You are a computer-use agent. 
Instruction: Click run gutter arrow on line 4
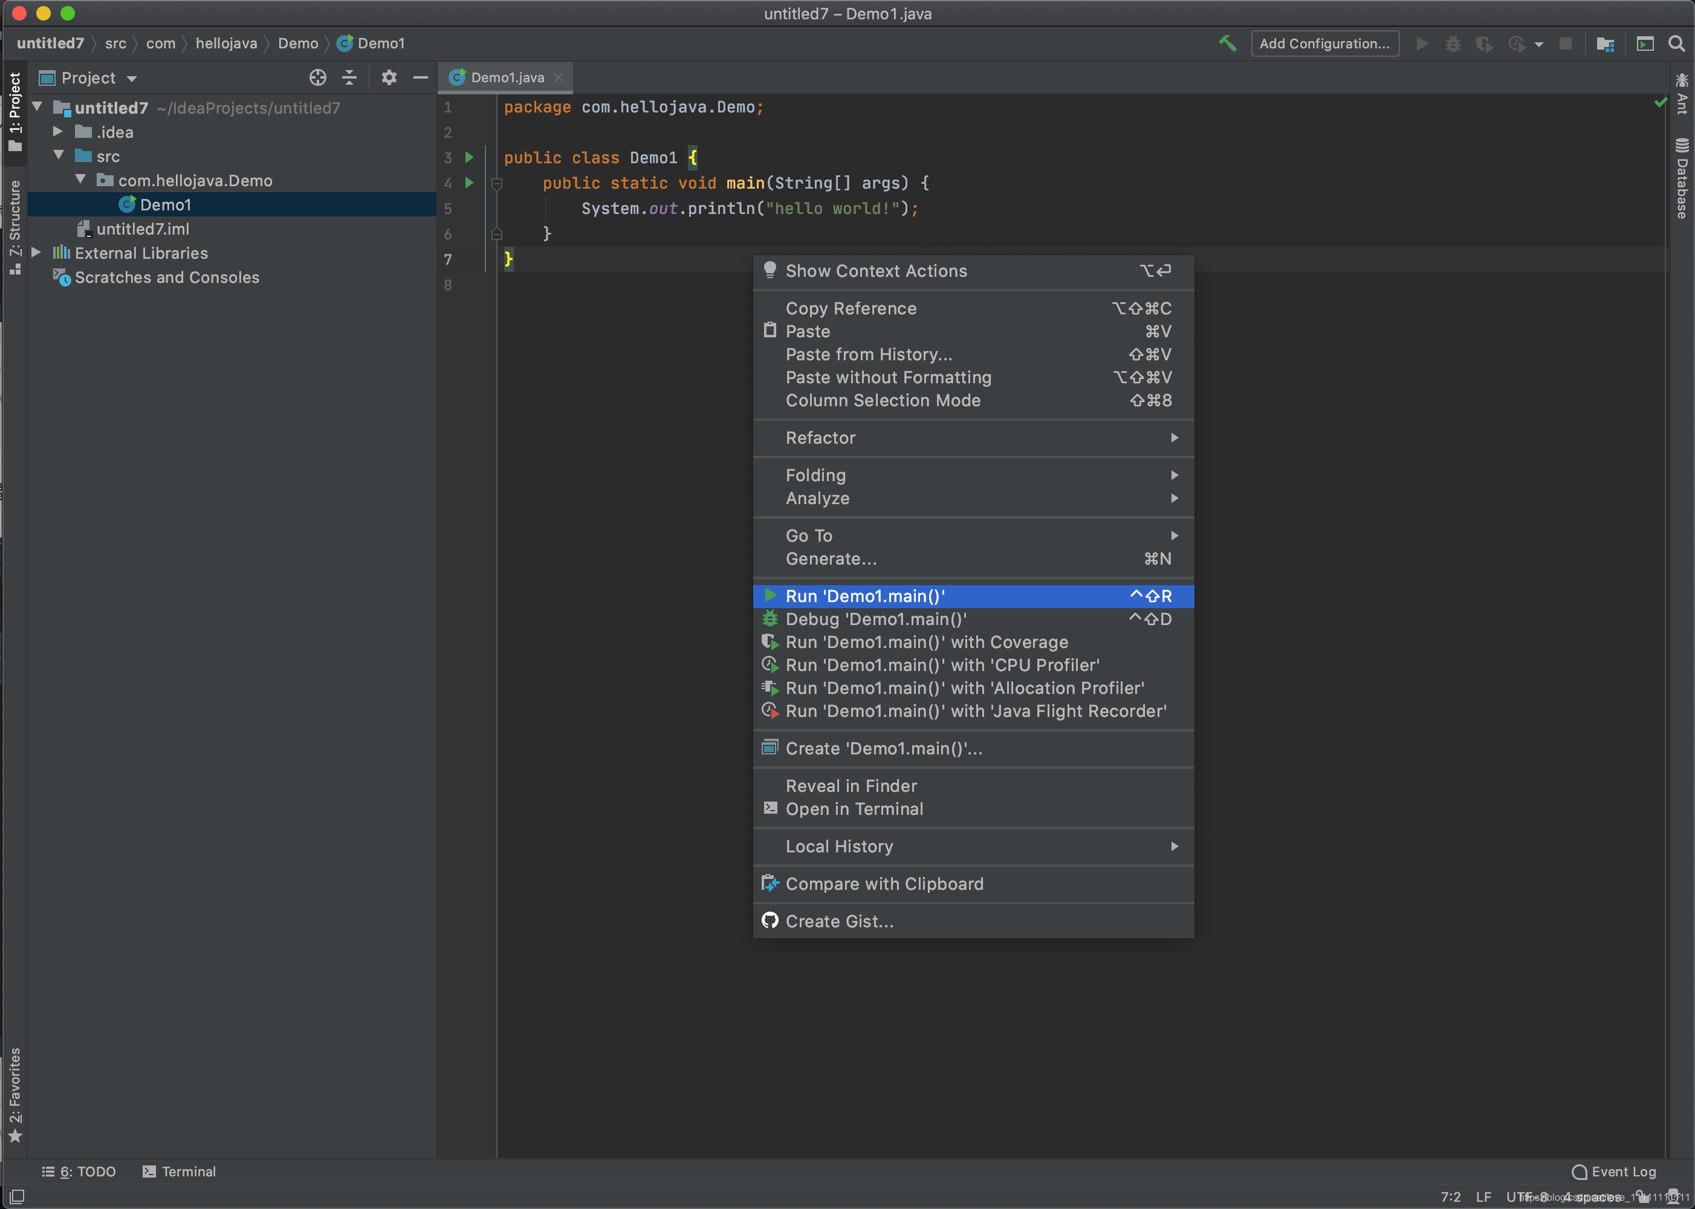pos(469,183)
